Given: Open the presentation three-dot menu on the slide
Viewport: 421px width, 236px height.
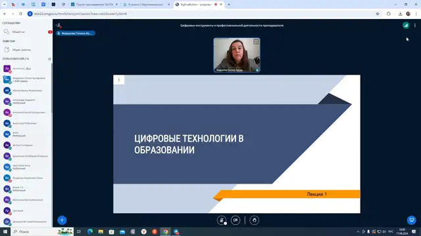Looking at the screenshot, I should pos(118,80).
